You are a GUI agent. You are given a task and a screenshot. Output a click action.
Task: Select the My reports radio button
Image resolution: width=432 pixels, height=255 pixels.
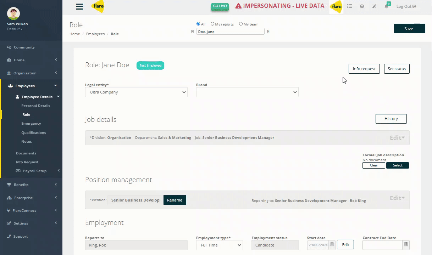[212, 24]
